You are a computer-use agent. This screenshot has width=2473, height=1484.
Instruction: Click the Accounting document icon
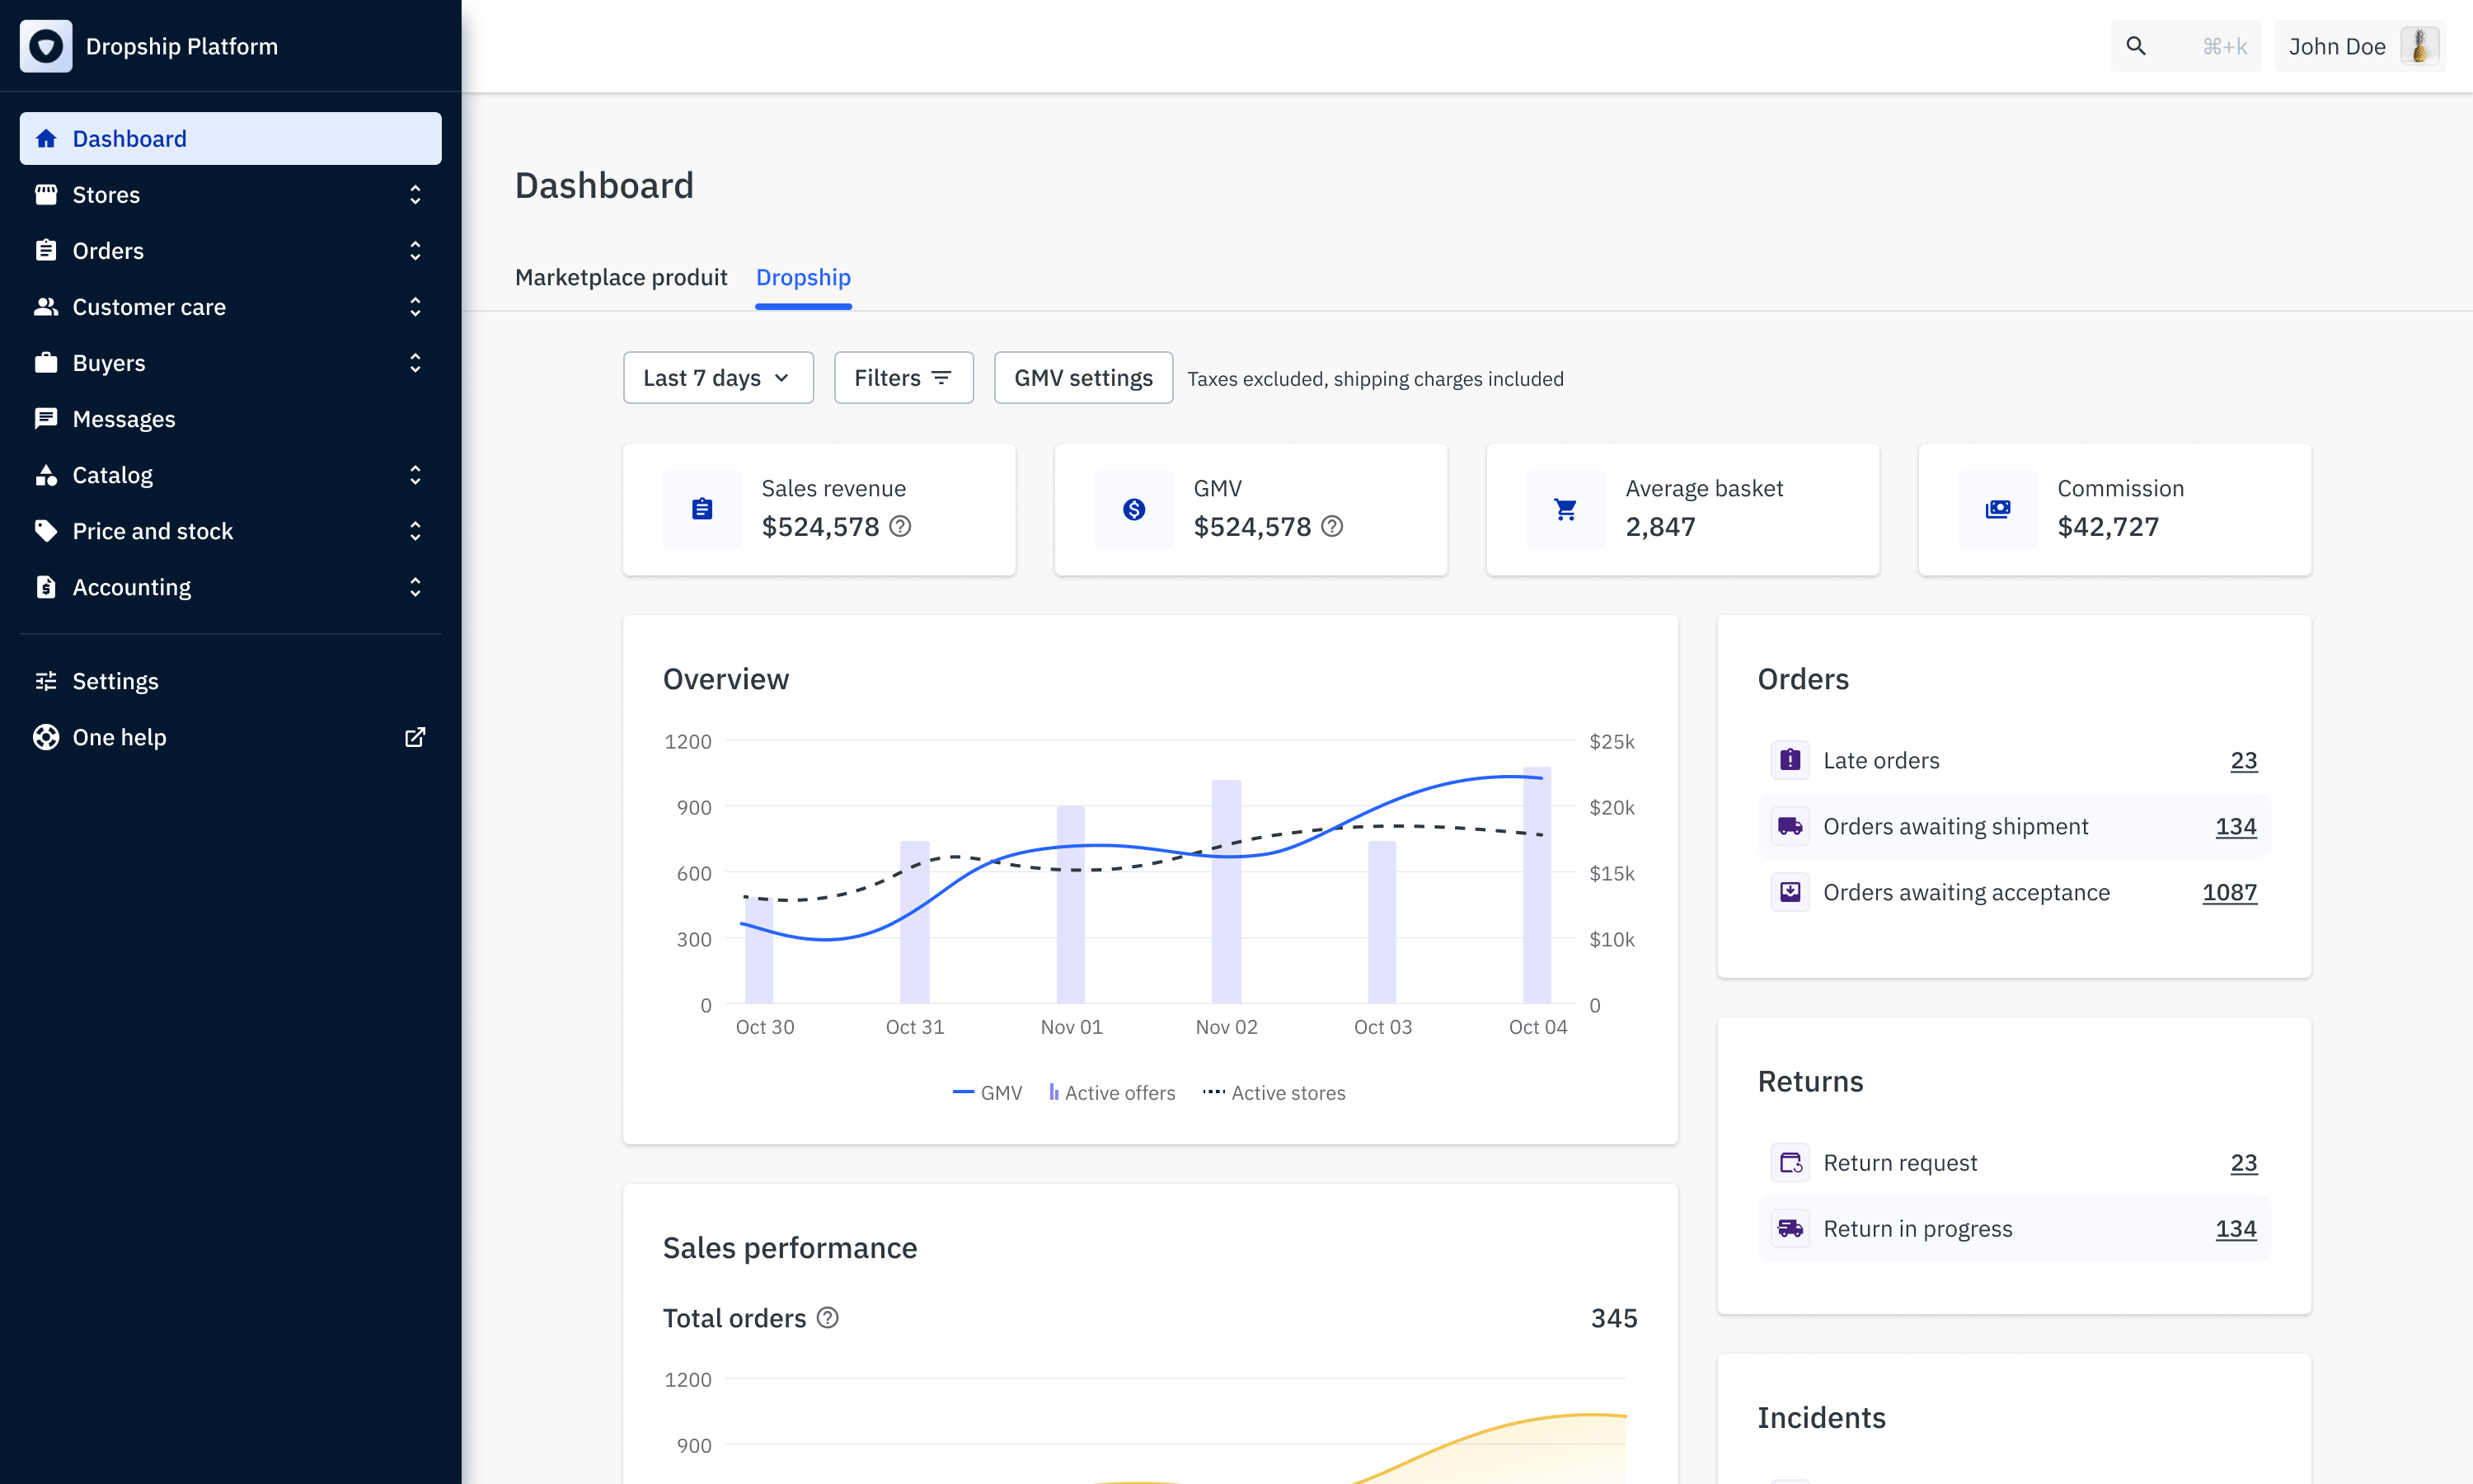pos(46,586)
